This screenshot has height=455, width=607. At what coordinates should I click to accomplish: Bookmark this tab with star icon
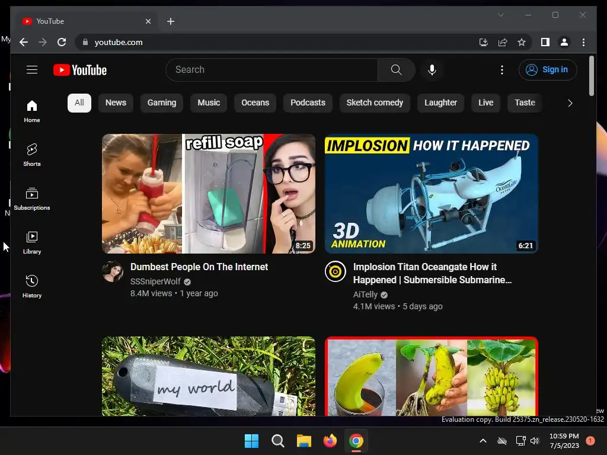(522, 42)
